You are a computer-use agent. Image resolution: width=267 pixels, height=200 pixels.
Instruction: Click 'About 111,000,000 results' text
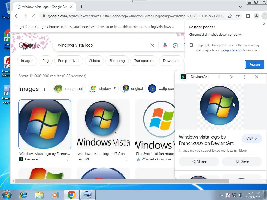pos(52,76)
